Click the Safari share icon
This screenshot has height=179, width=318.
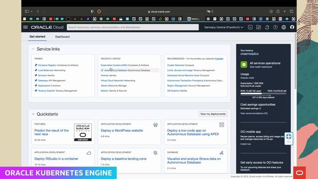click(278, 11)
